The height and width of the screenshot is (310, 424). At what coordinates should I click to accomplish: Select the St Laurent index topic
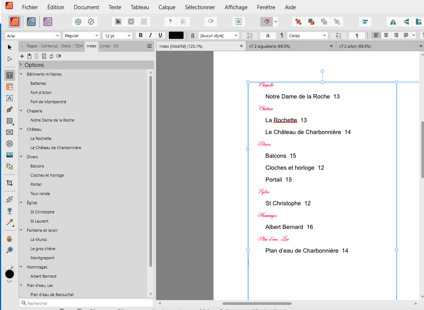39,221
